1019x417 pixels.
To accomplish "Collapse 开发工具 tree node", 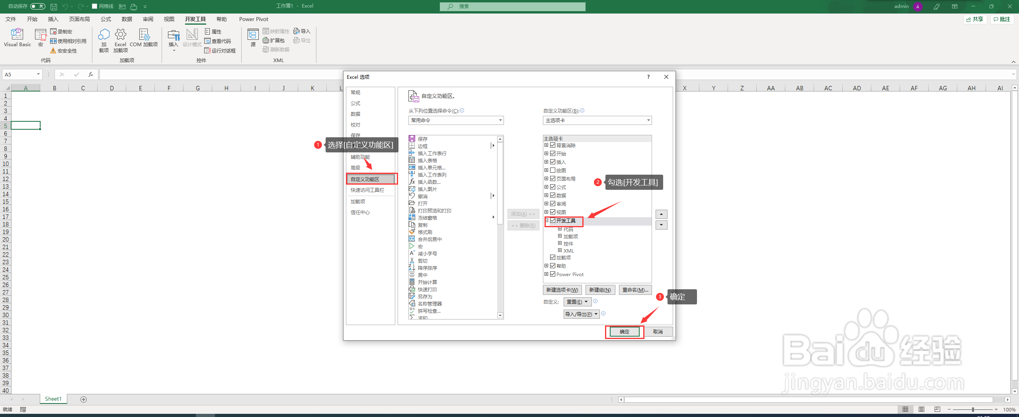I will 547,220.
